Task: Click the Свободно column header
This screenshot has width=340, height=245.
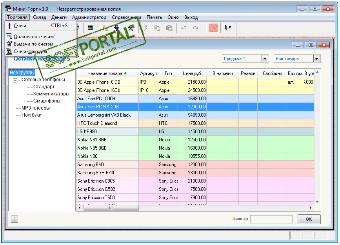Action: pos(272,73)
